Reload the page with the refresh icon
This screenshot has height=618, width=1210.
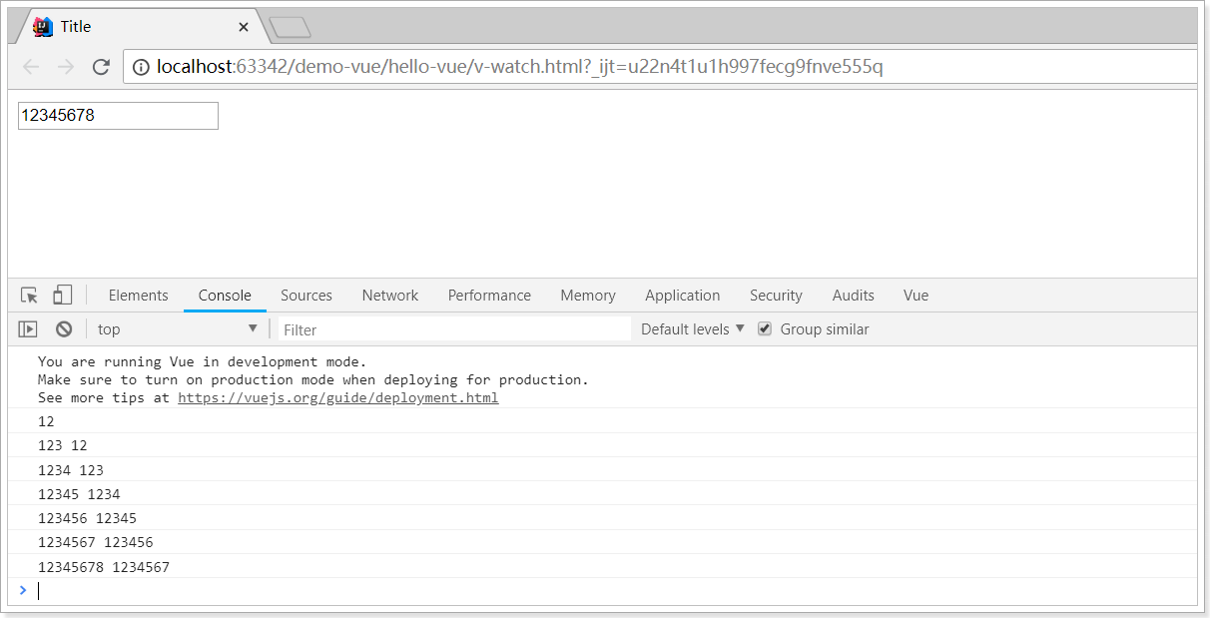tap(101, 67)
